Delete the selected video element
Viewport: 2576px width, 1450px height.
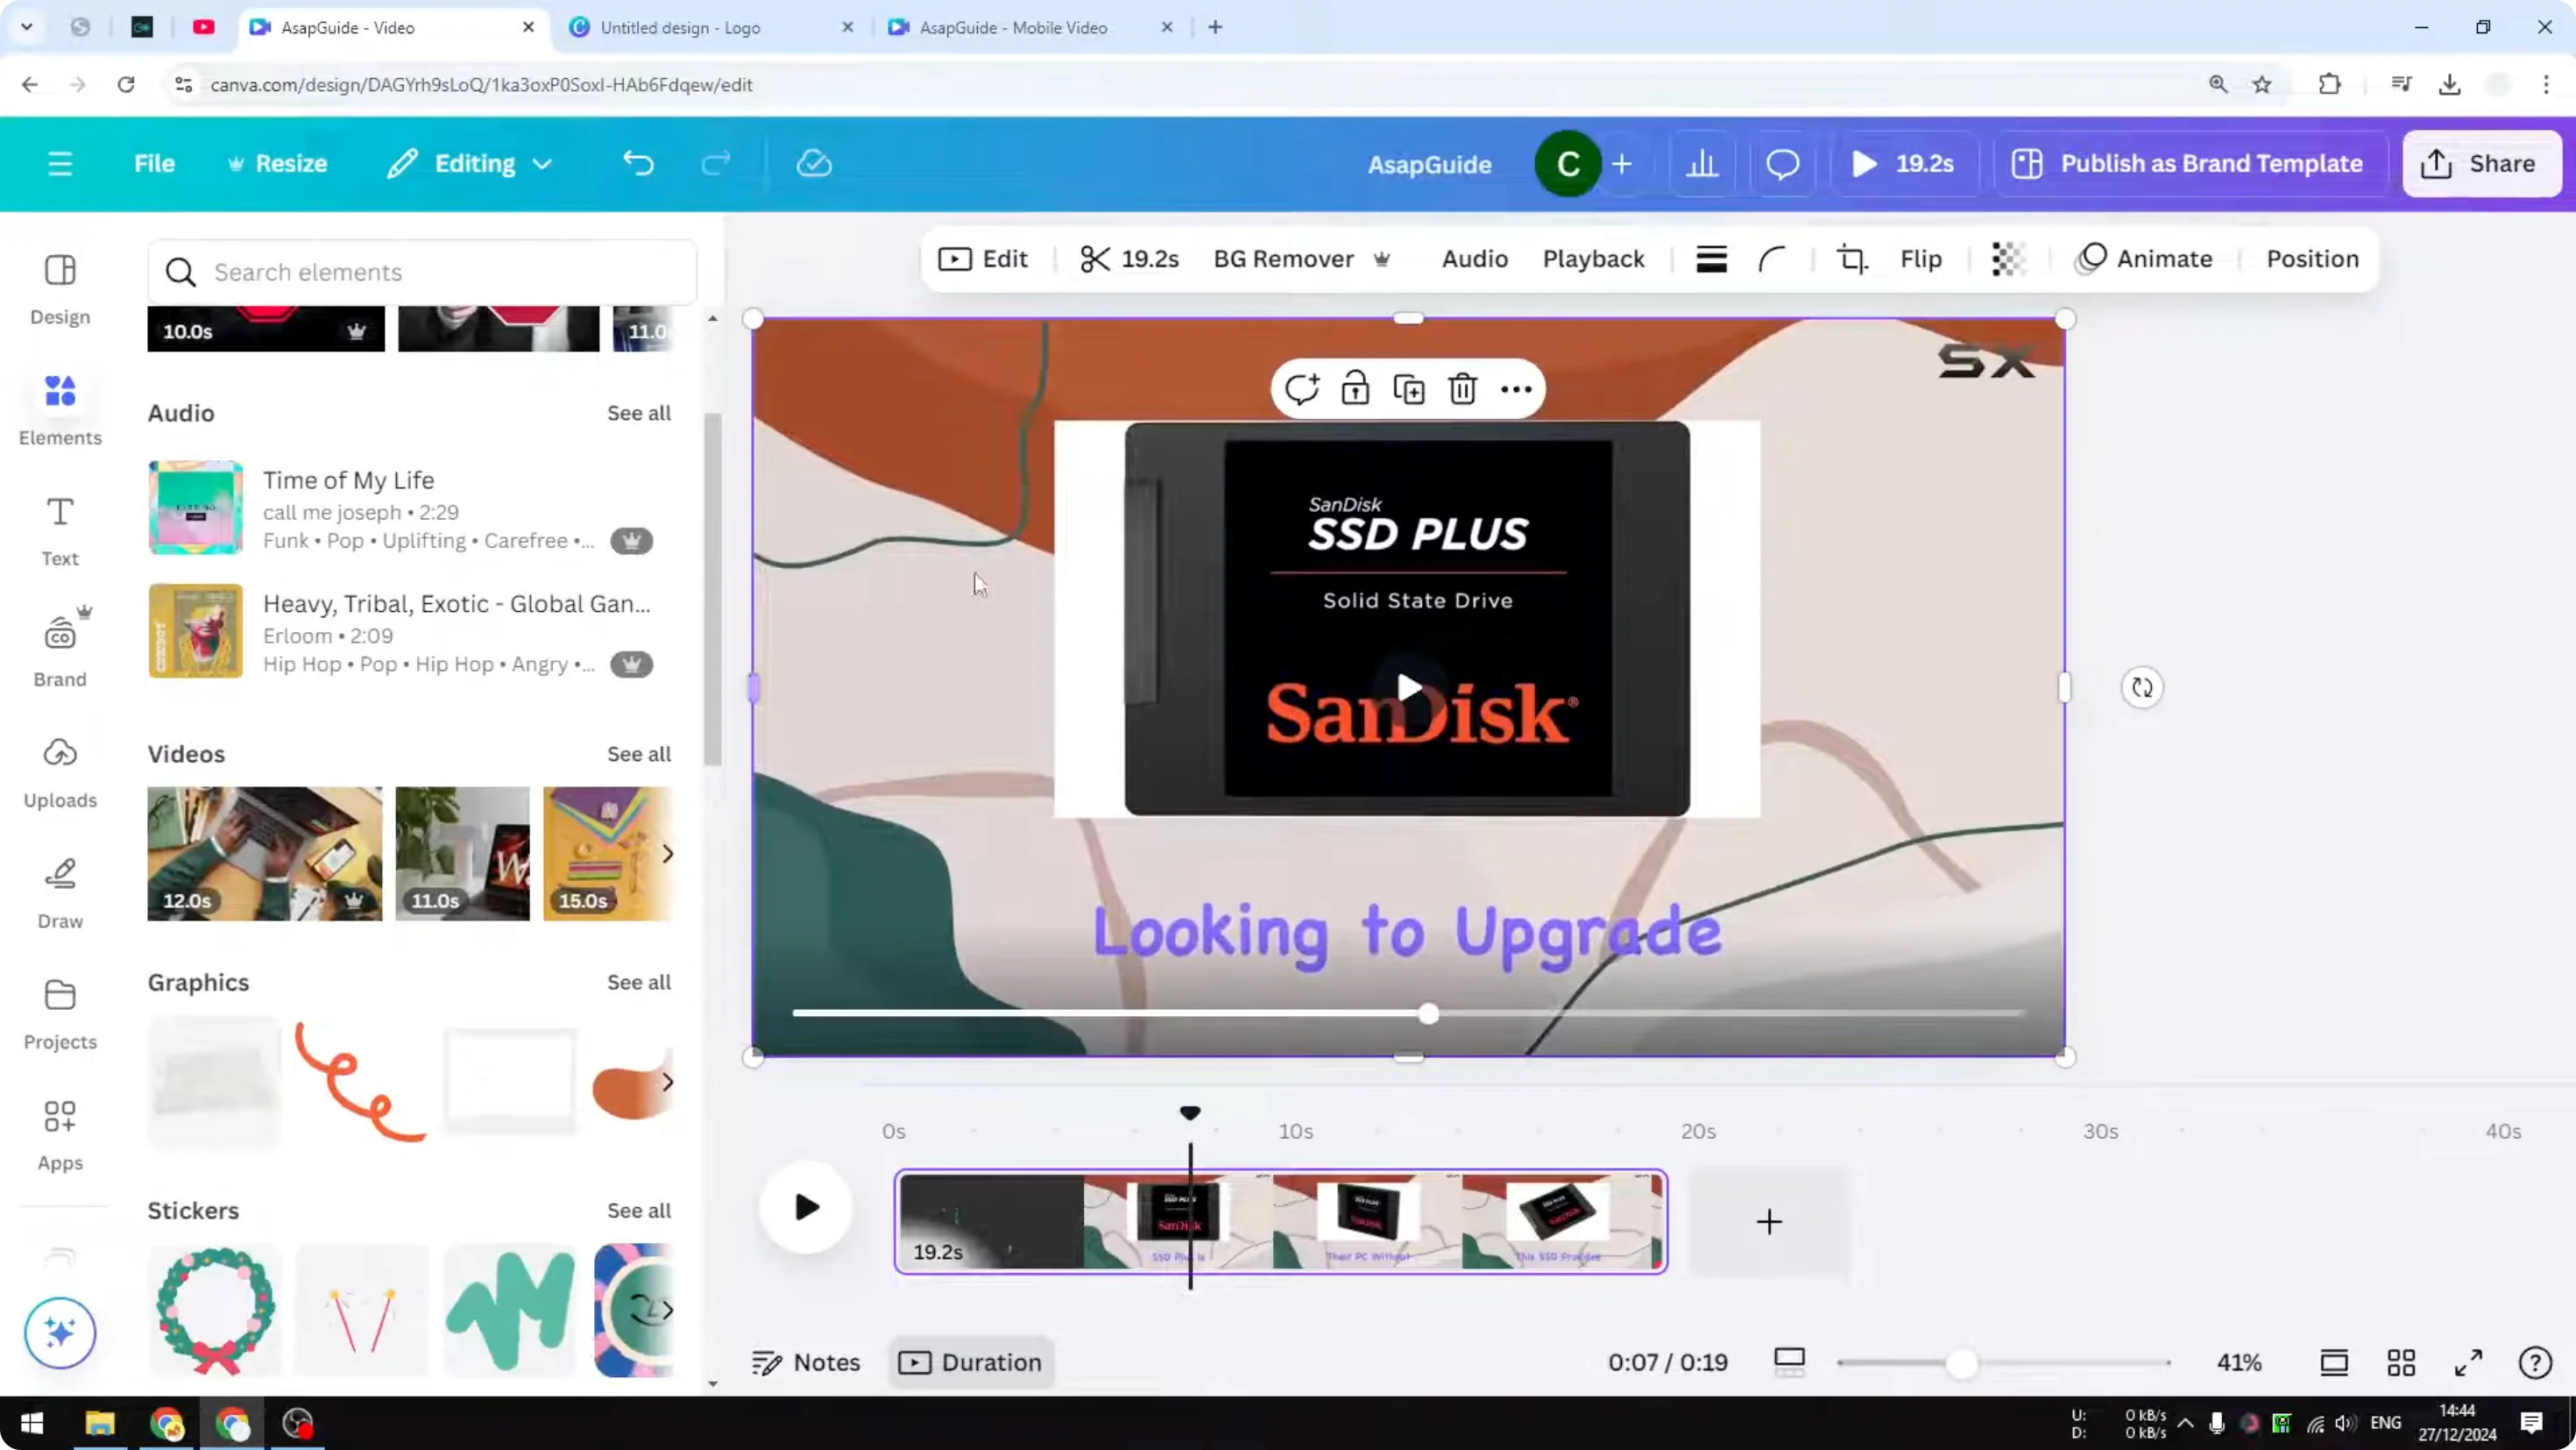[x=1462, y=388]
